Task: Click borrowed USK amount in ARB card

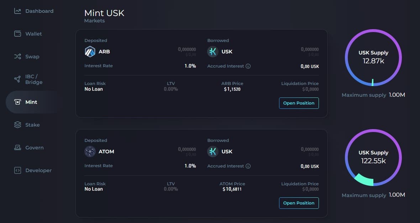Action: 310,49
